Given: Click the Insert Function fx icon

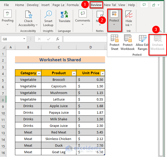Looking at the screenshot, I should 58,39.
